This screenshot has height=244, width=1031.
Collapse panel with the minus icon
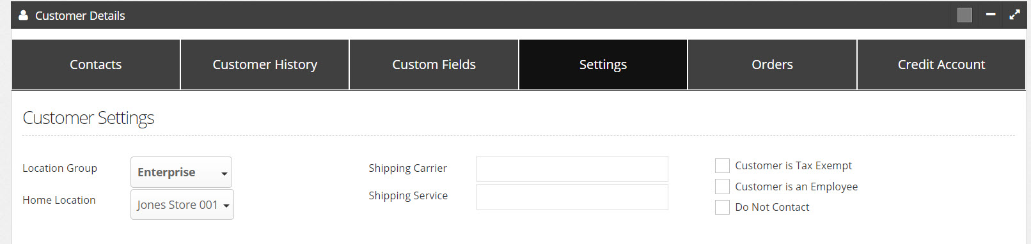(991, 14)
